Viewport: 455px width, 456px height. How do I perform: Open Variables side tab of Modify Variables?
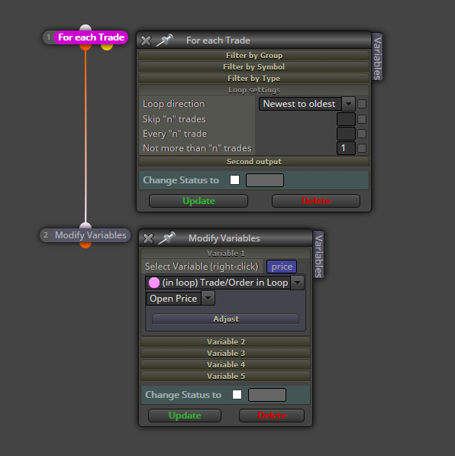[x=318, y=255]
